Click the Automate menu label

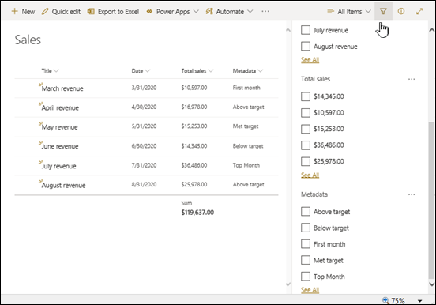point(230,12)
